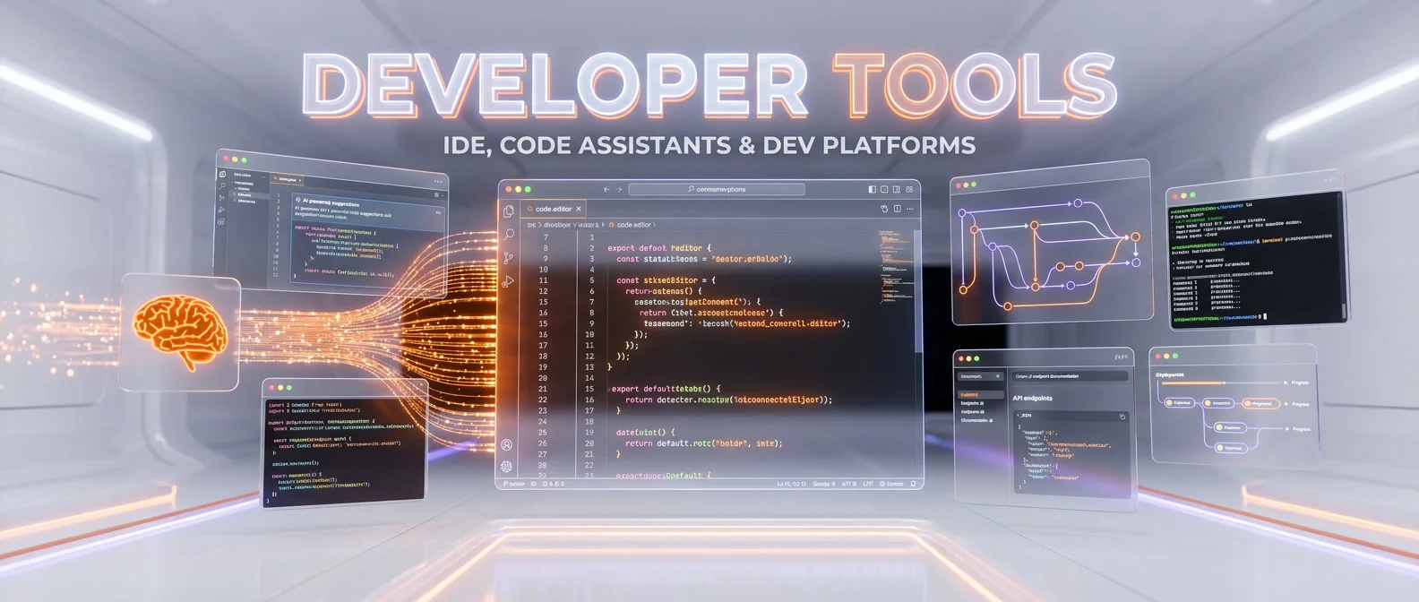1419x602 pixels.
Task: Open the Explorer files icon in center editor
Action: pos(508,211)
